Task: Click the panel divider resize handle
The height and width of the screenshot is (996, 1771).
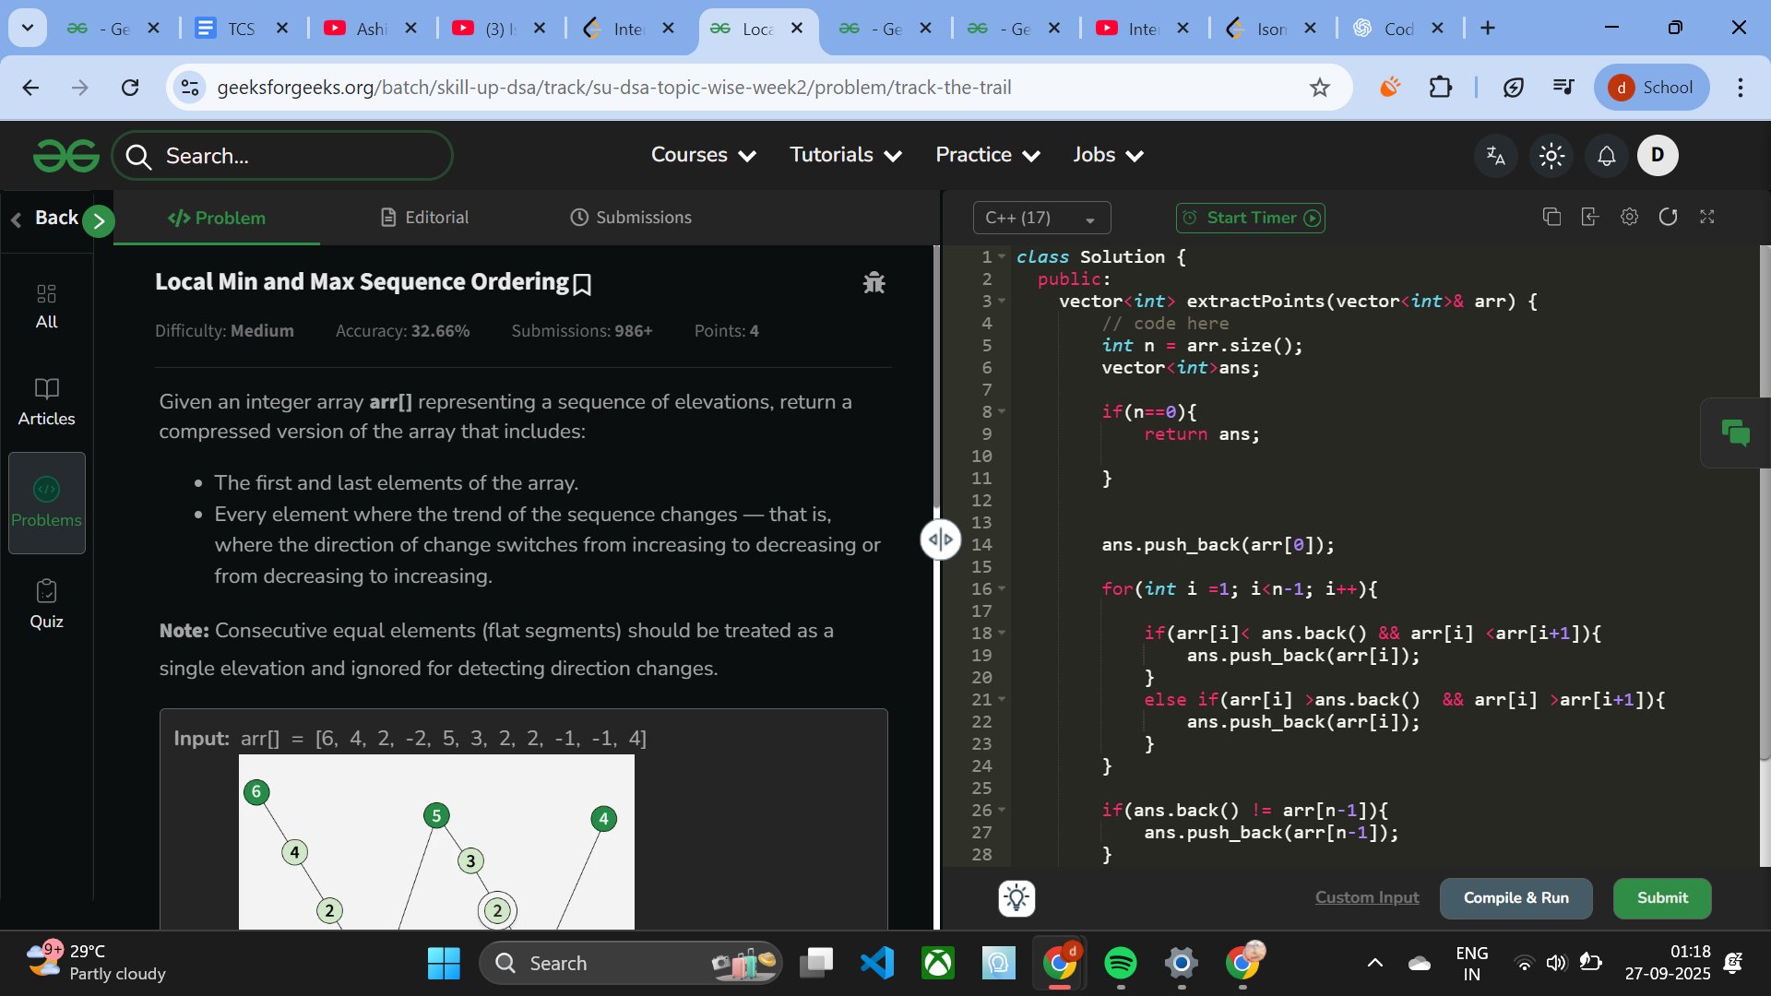Action: (x=940, y=539)
